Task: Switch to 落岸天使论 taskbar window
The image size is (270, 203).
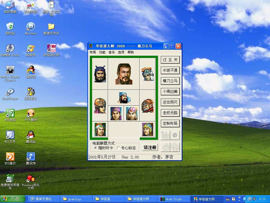Action: (44, 199)
